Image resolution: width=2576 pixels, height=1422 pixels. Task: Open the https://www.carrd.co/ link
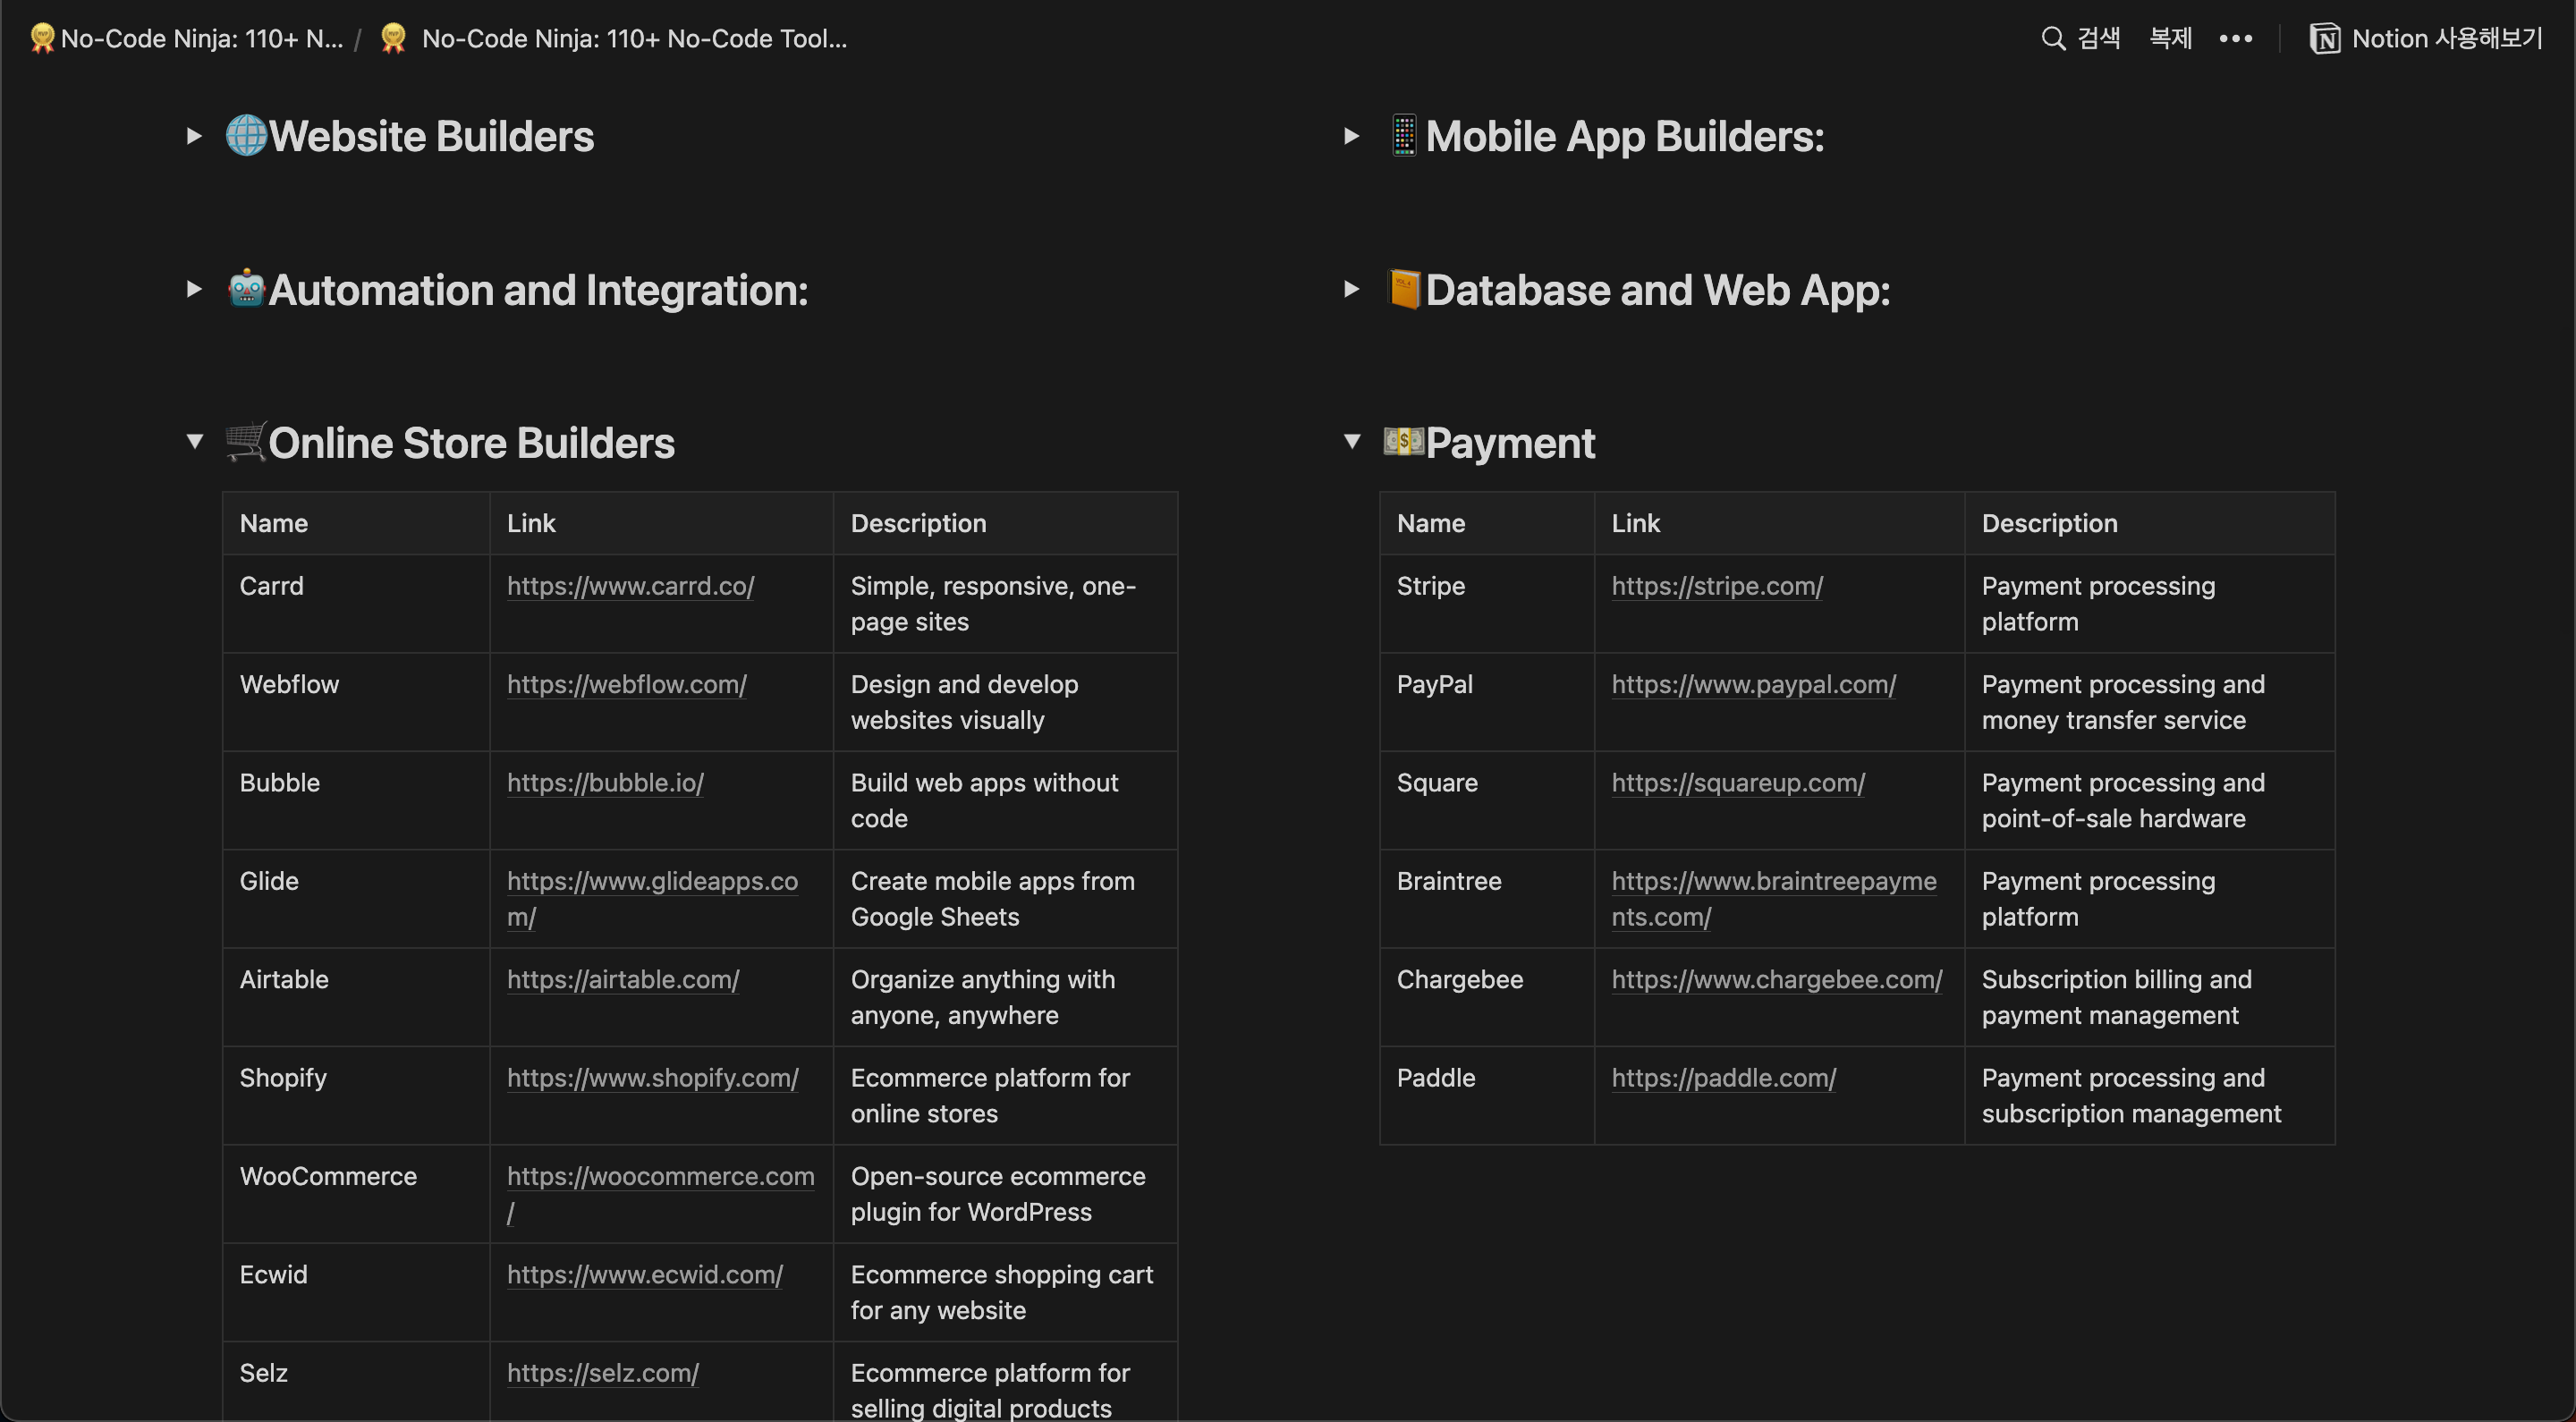click(x=630, y=586)
